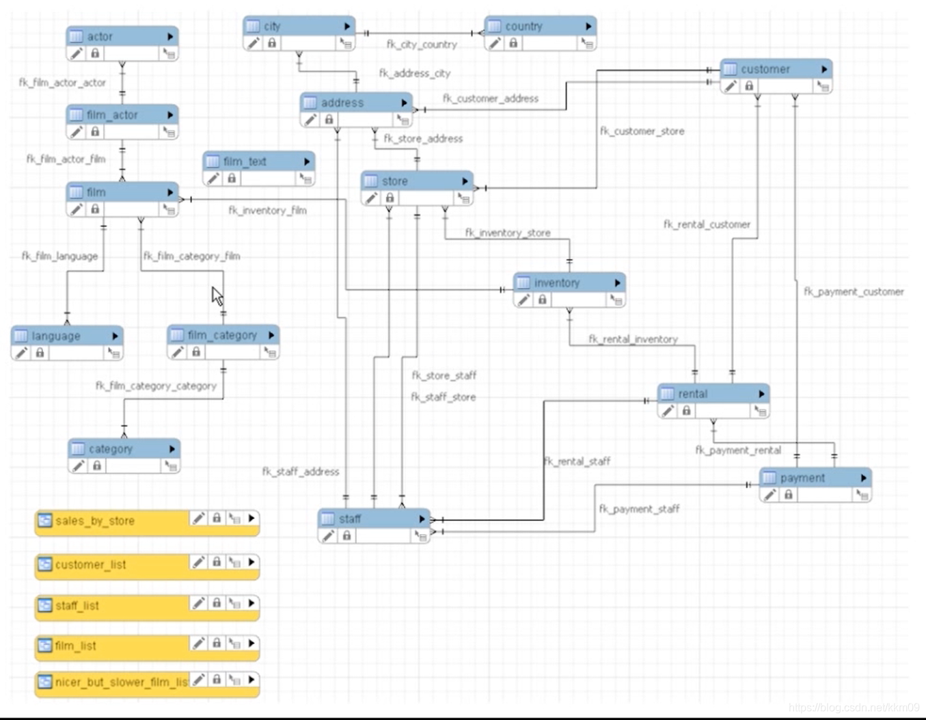
Task: Click the fk_payment_staff relationship label
Action: pyautogui.click(x=639, y=509)
